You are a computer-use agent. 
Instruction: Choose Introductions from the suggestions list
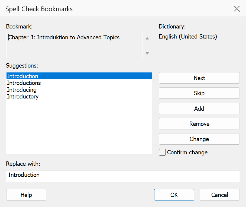79,83
